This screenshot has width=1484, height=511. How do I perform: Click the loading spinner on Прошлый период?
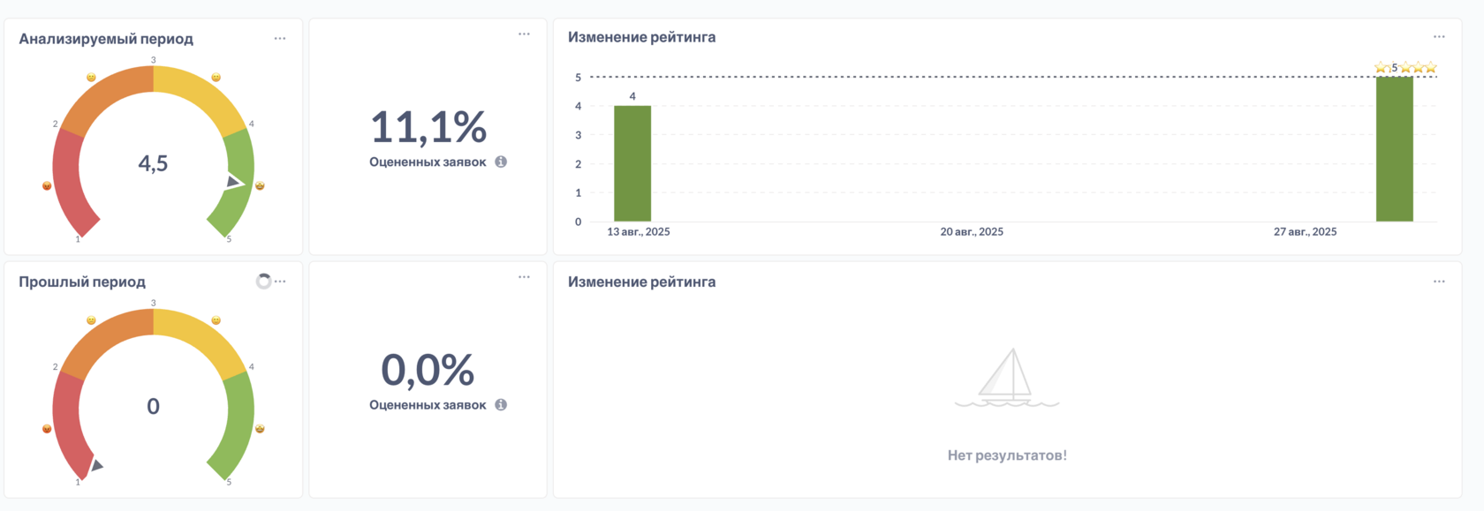coord(263,282)
